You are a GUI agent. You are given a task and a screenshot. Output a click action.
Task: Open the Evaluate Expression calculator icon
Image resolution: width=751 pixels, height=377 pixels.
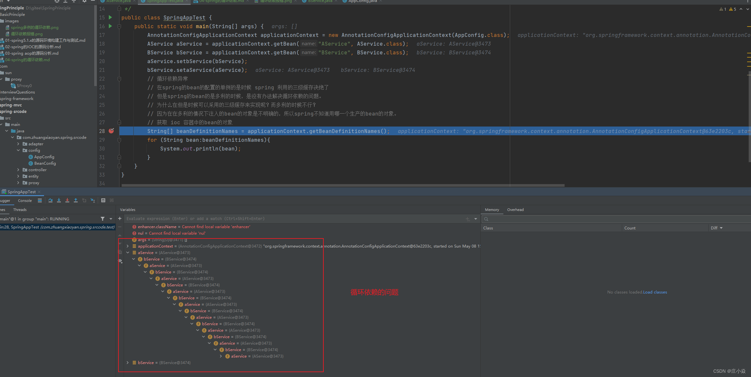(x=103, y=201)
